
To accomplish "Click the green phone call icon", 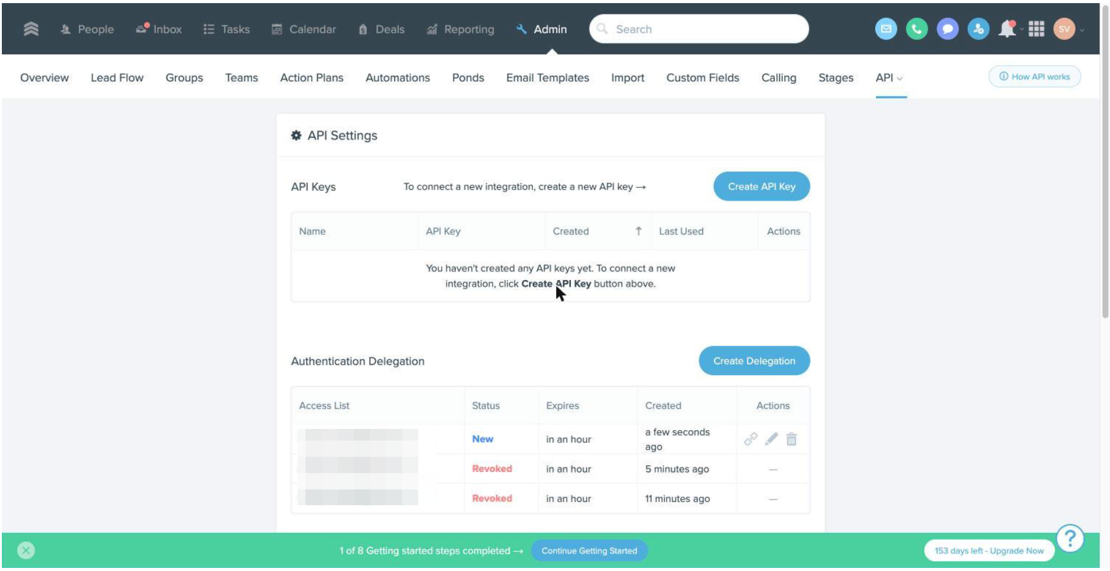I will (917, 29).
